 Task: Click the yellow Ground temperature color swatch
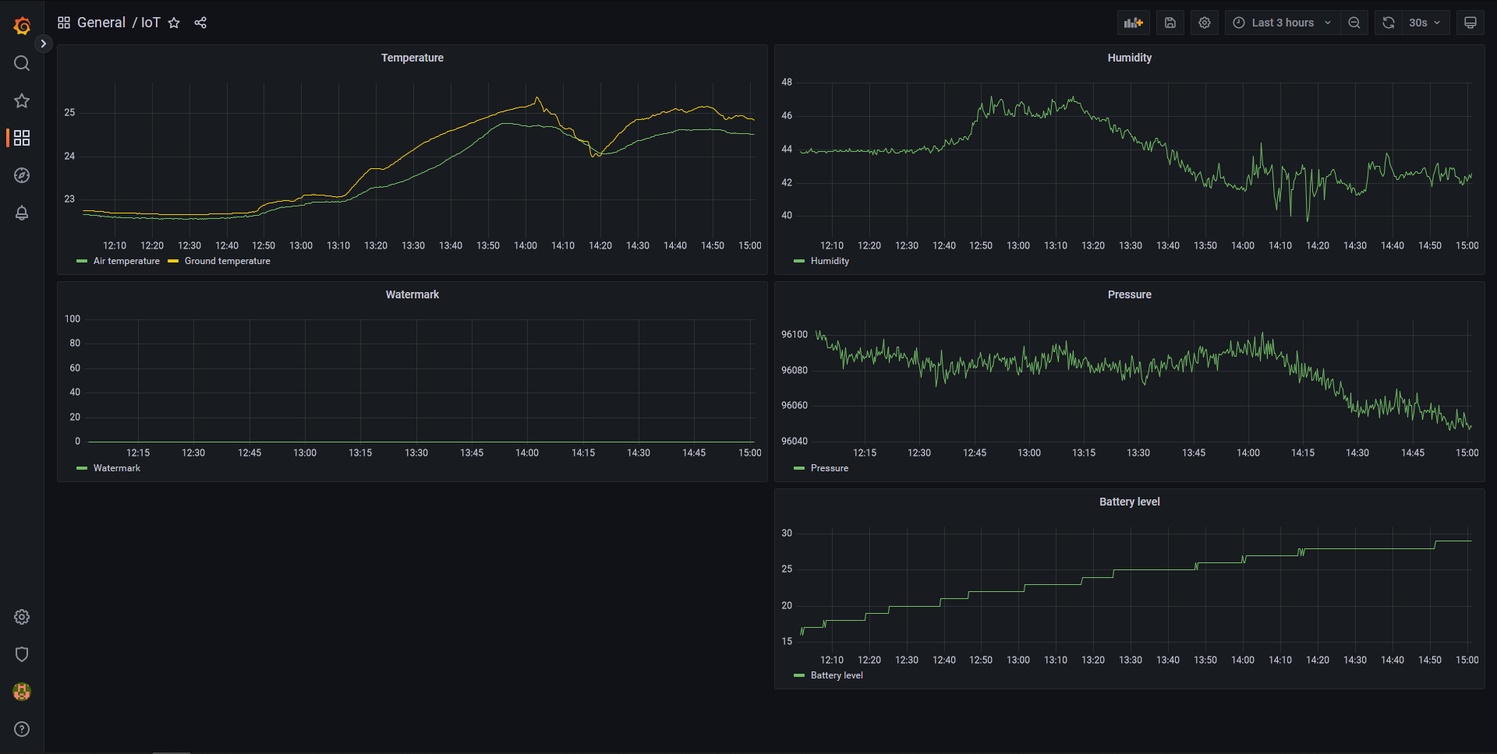click(x=173, y=261)
